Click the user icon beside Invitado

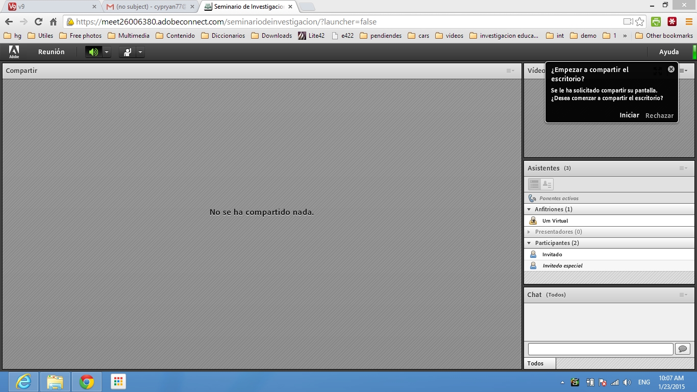tap(533, 254)
